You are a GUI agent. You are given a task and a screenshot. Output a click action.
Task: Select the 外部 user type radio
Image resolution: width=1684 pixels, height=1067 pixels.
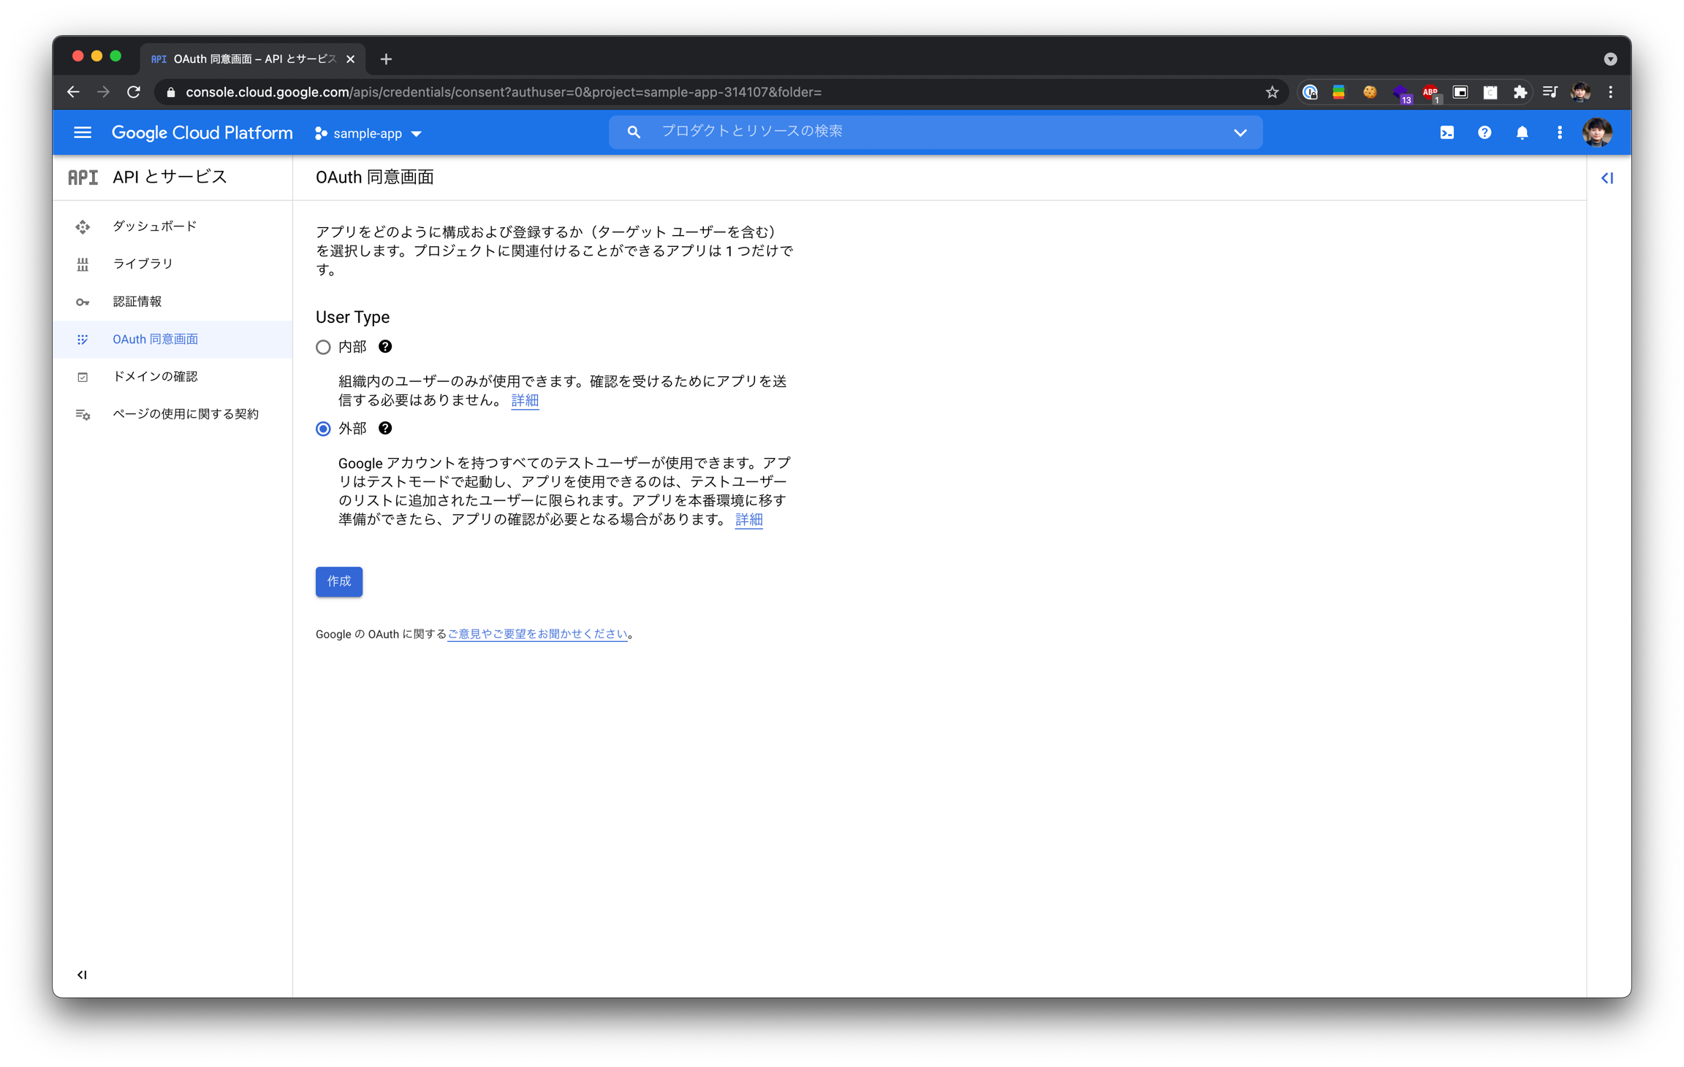323,429
